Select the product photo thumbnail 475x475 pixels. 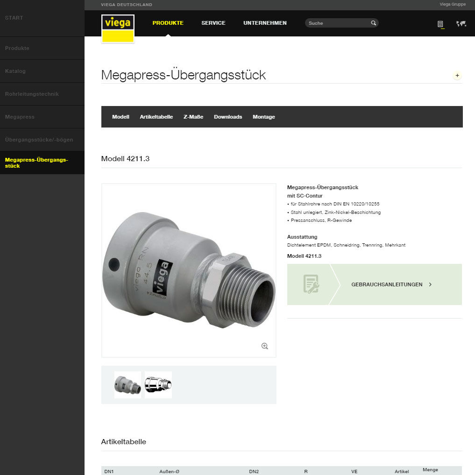pos(128,385)
